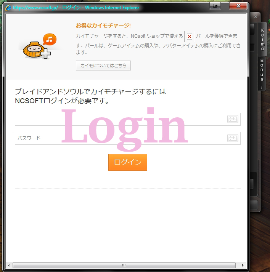Click the broken image icon near パール

[x=190, y=37]
